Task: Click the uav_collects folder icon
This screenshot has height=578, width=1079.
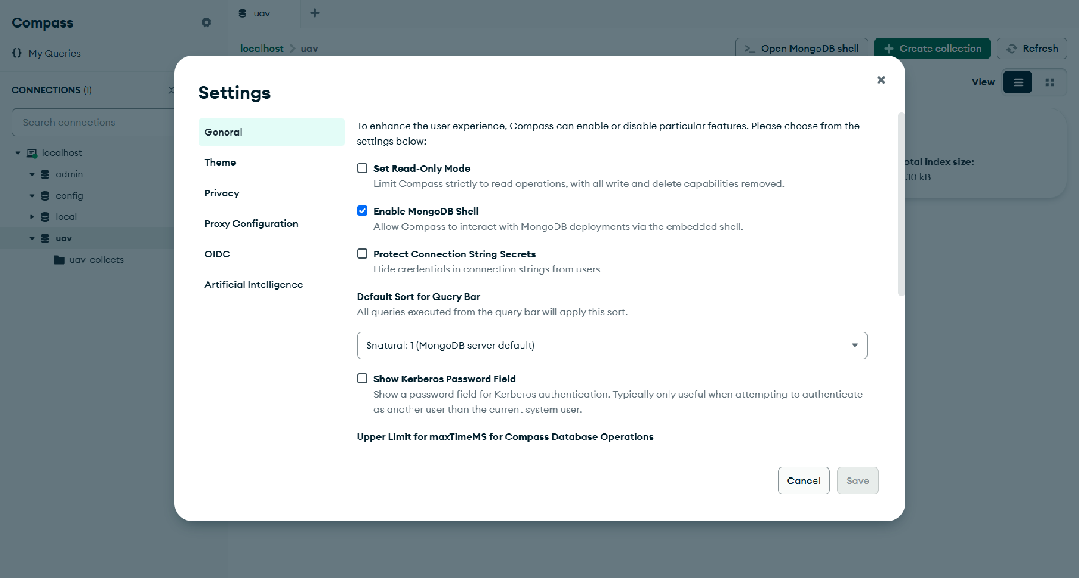Action: [59, 260]
